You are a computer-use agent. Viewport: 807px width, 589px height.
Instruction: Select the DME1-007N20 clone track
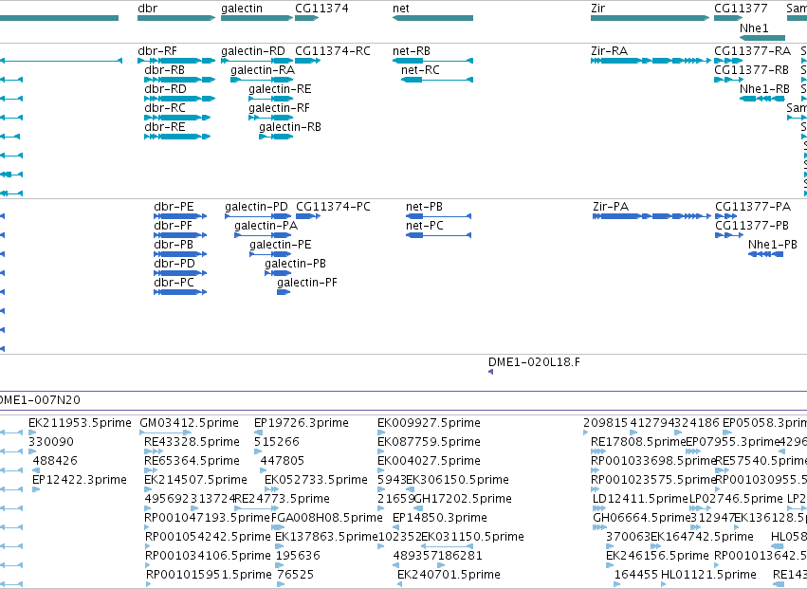pos(404,400)
